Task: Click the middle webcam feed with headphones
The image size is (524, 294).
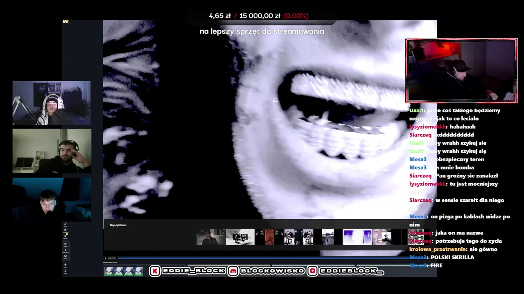Action: (x=52, y=151)
